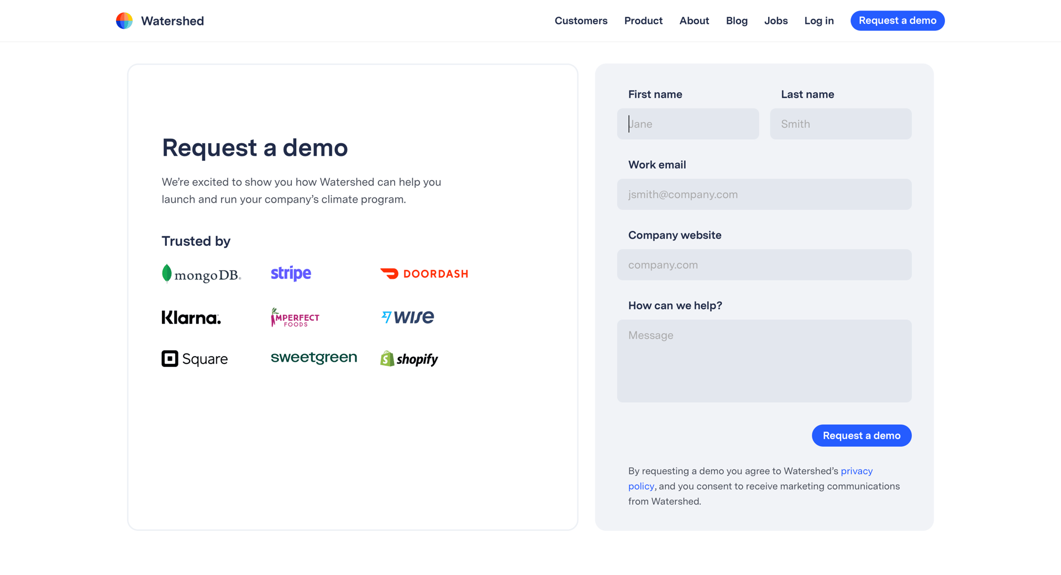Click the Watershed logo icon
The width and height of the screenshot is (1061, 575).
point(124,20)
